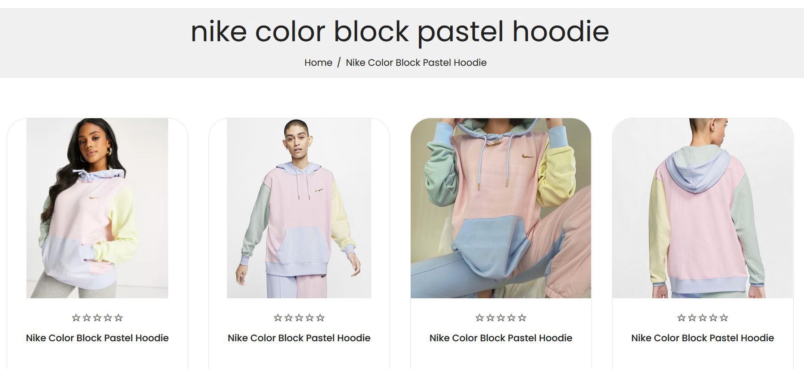Image resolution: width=804 pixels, height=369 pixels.
Task: Click the title under the seated close-up photo
Action: 501,338
